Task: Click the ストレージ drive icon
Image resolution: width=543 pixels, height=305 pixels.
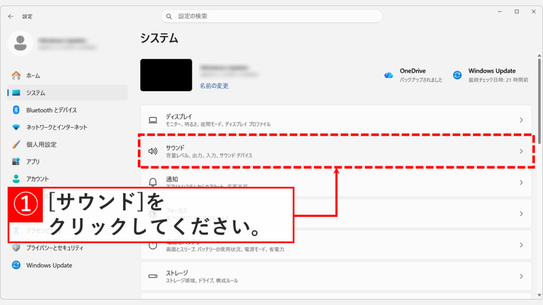Action: pyautogui.click(x=152, y=276)
